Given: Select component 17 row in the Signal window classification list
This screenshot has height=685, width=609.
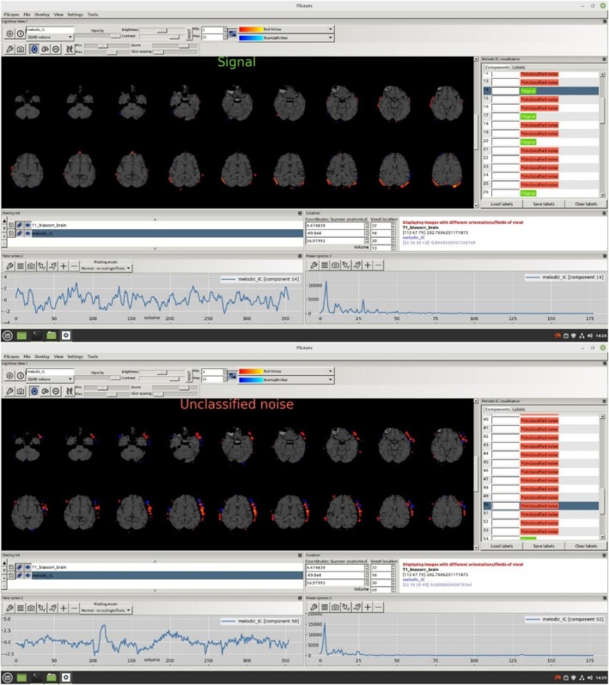Looking at the screenshot, I should point(541,116).
